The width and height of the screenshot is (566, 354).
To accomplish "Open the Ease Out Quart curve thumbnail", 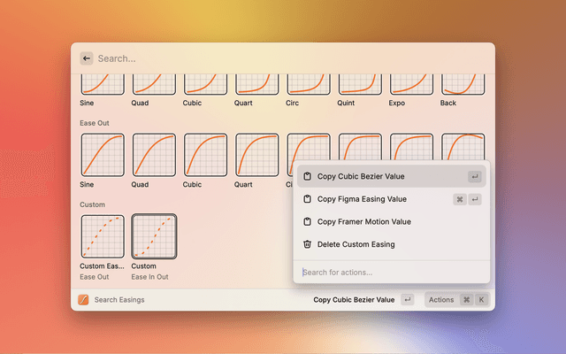I will click(x=256, y=155).
